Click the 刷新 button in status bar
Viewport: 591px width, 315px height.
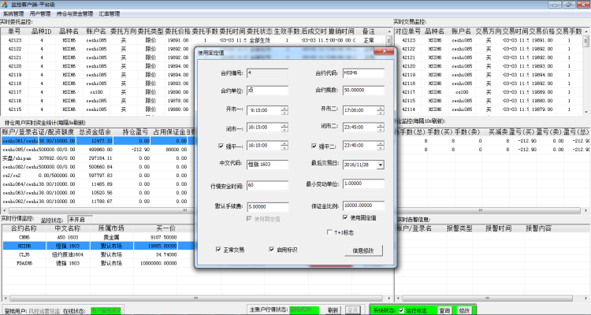point(333,309)
